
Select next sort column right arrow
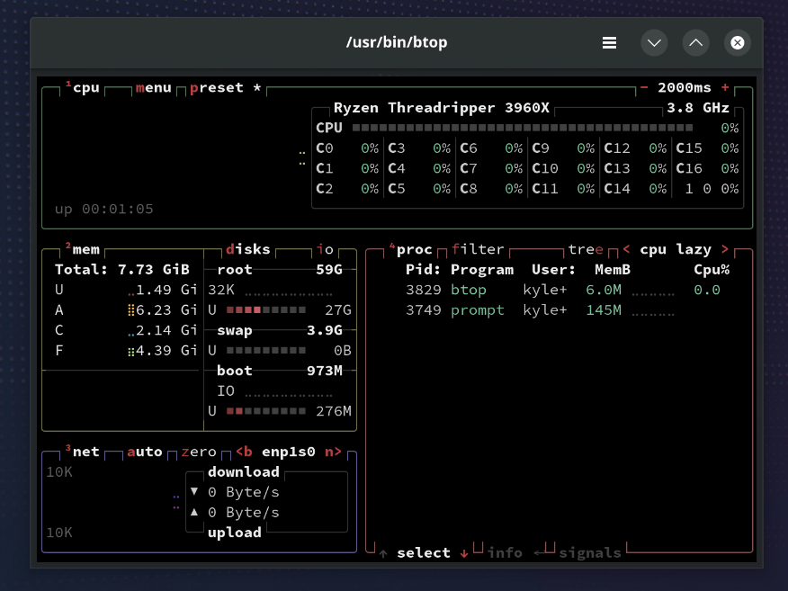click(x=725, y=249)
